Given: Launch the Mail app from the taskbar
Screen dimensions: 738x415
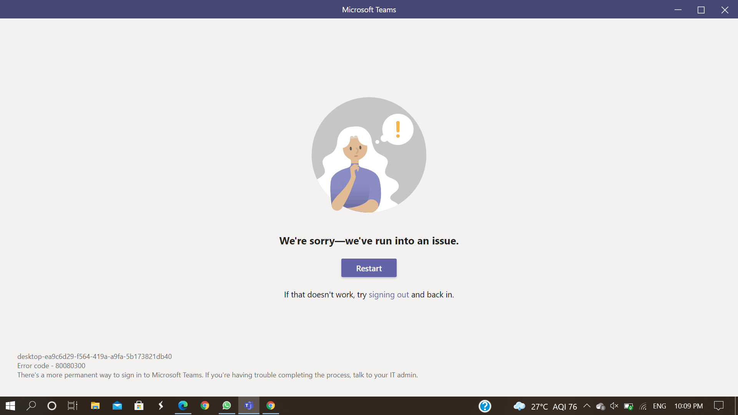Looking at the screenshot, I should pyautogui.click(x=117, y=406).
